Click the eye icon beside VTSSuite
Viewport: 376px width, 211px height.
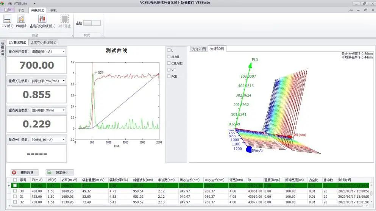pyautogui.click(x=10, y=3)
